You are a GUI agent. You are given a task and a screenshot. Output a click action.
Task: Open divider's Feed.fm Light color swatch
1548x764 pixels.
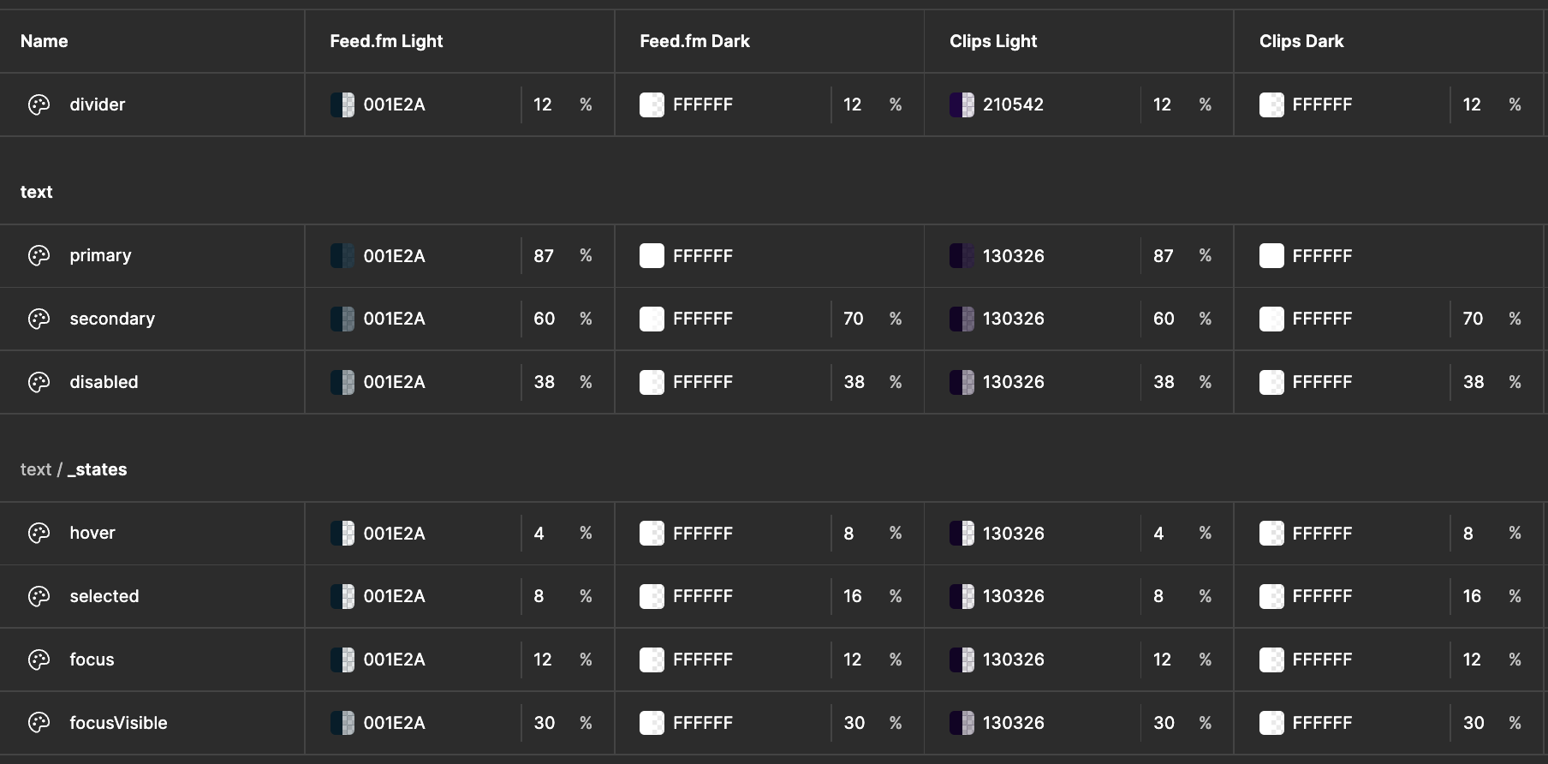342,104
